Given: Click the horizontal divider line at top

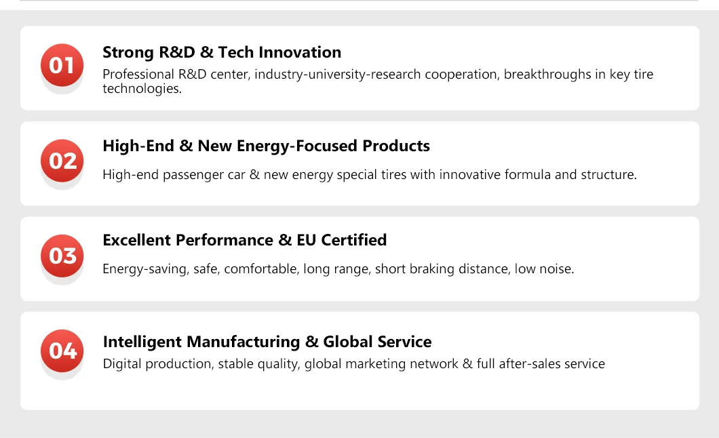Looking at the screenshot, I should tap(359, 1).
